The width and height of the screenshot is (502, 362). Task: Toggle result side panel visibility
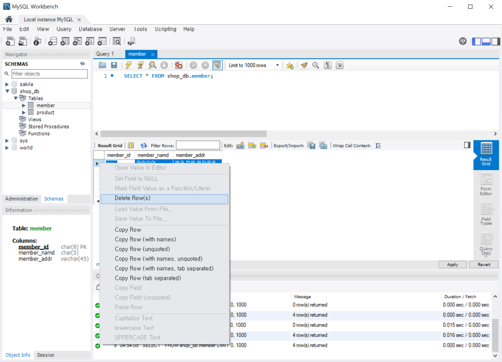467,145
